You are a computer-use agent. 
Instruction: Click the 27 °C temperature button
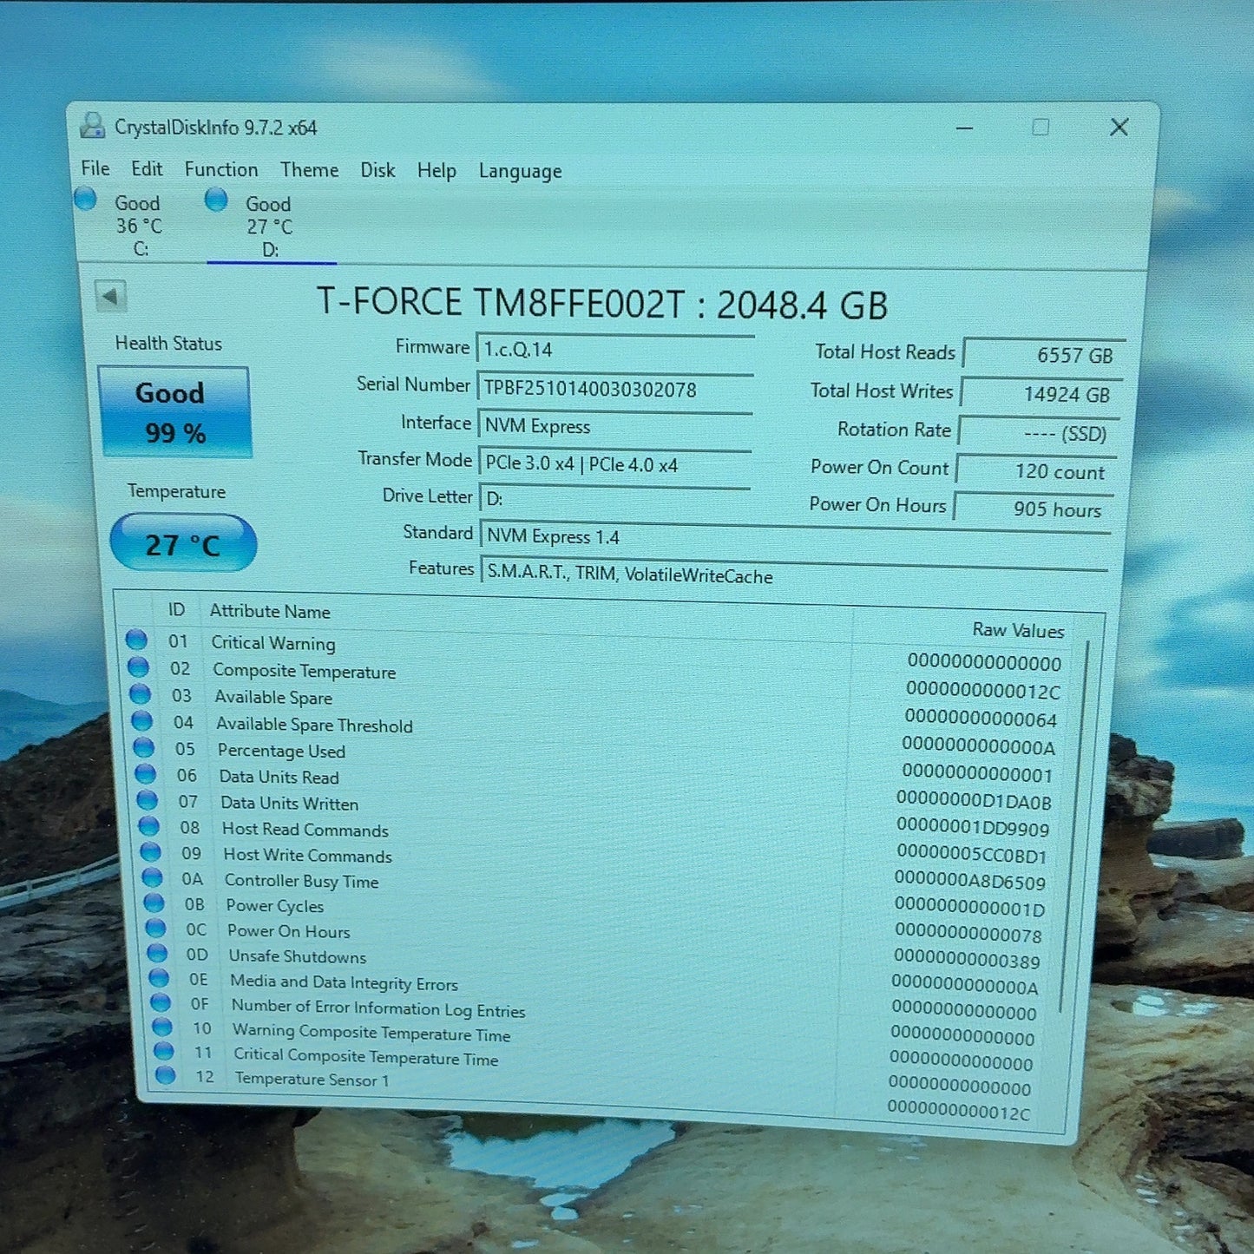(x=183, y=543)
